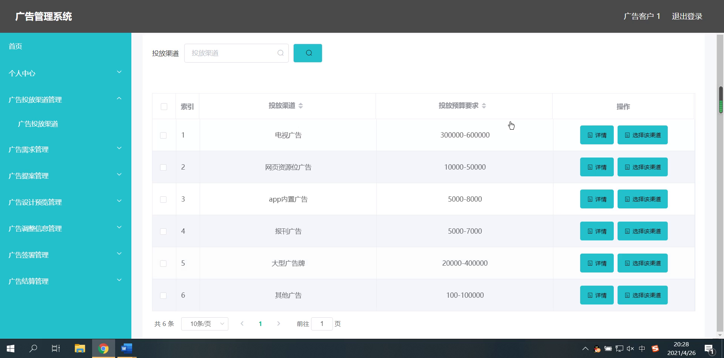Click the search magnifier icon
The image size is (724, 358).
click(308, 53)
